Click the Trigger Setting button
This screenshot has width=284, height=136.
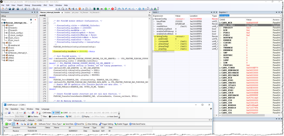(107, 124)
